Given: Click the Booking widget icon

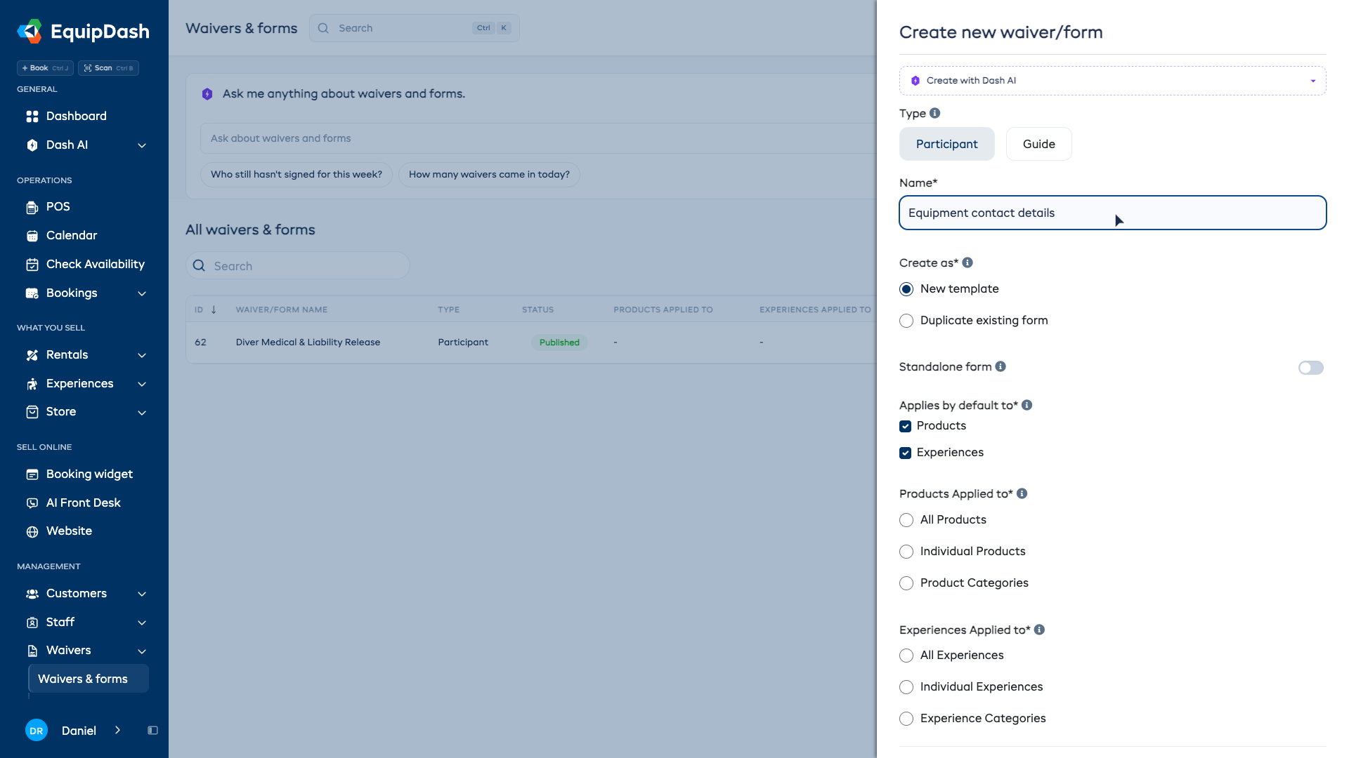Looking at the screenshot, I should coord(32,474).
